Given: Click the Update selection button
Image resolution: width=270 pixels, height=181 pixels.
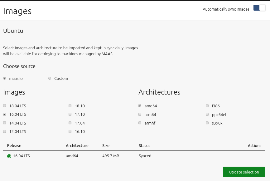Looking at the screenshot, I should pyautogui.click(x=244, y=172).
